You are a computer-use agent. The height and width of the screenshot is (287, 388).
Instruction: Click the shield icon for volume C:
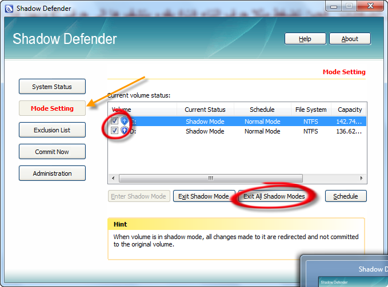tap(124, 121)
